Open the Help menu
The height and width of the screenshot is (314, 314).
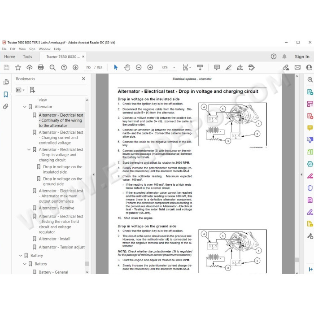(57, 49)
